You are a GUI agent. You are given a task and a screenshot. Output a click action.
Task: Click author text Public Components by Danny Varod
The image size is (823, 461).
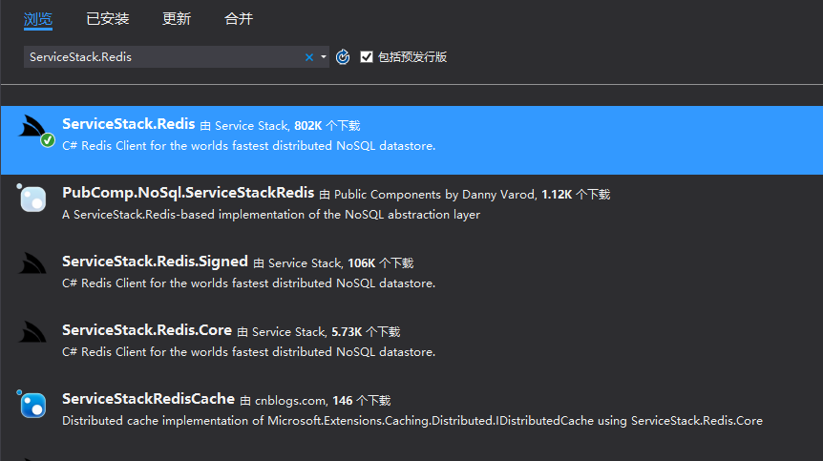click(434, 195)
